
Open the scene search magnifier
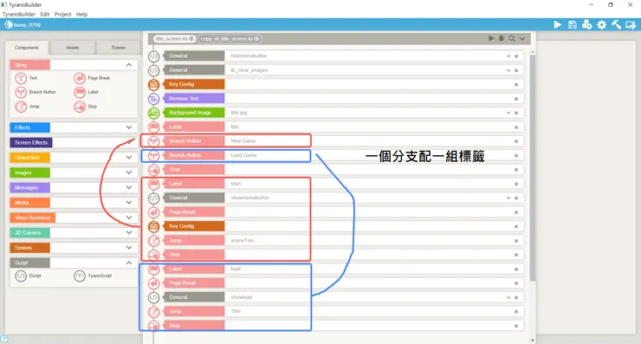(x=512, y=38)
